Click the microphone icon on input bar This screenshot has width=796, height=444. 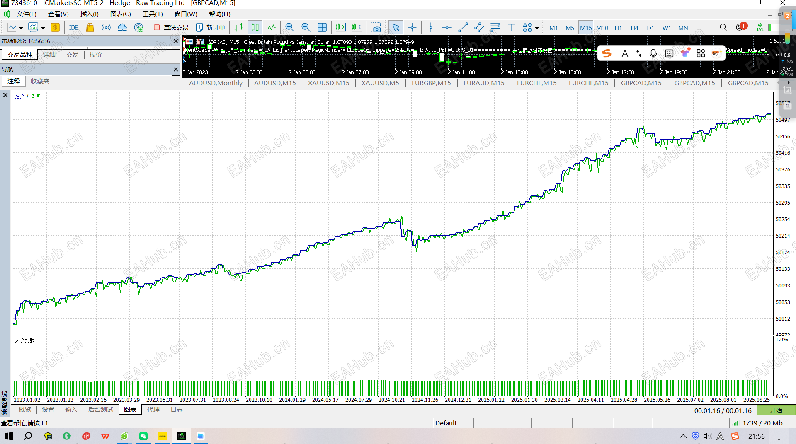point(653,53)
